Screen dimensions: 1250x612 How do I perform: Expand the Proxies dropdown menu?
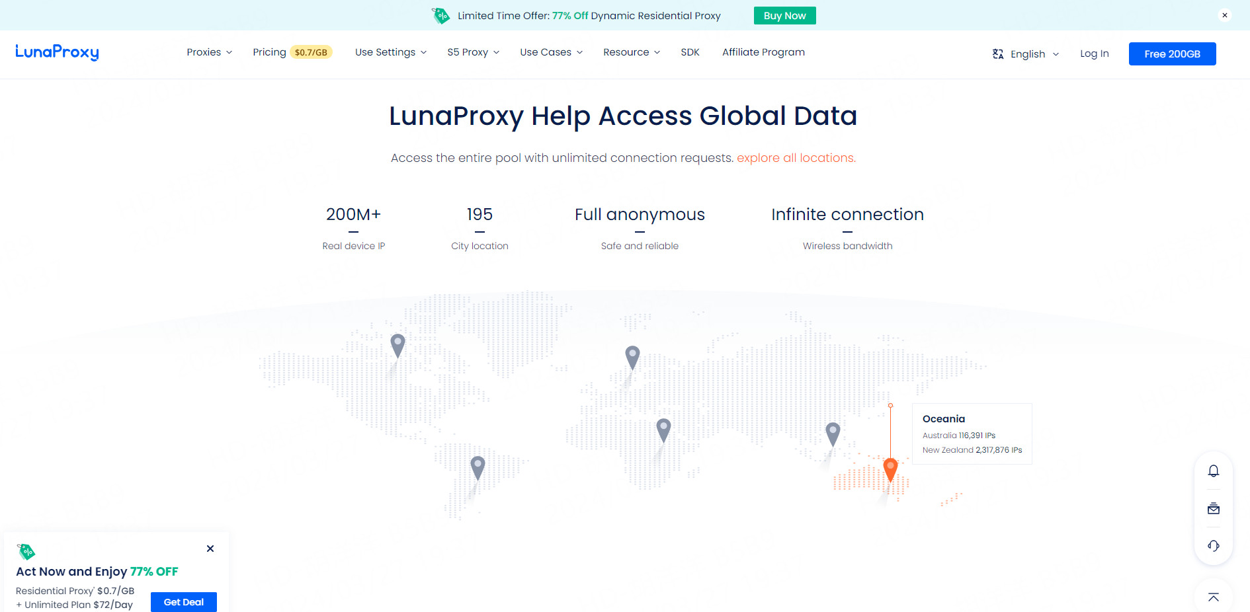click(x=209, y=52)
